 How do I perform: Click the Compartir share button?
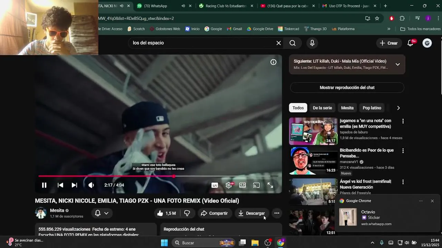[214, 213]
